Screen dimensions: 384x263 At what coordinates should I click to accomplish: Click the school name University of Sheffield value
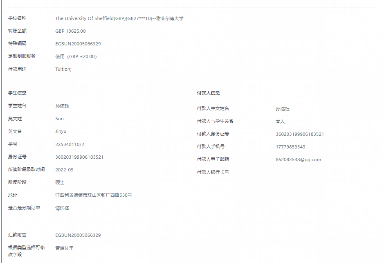click(119, 18)
